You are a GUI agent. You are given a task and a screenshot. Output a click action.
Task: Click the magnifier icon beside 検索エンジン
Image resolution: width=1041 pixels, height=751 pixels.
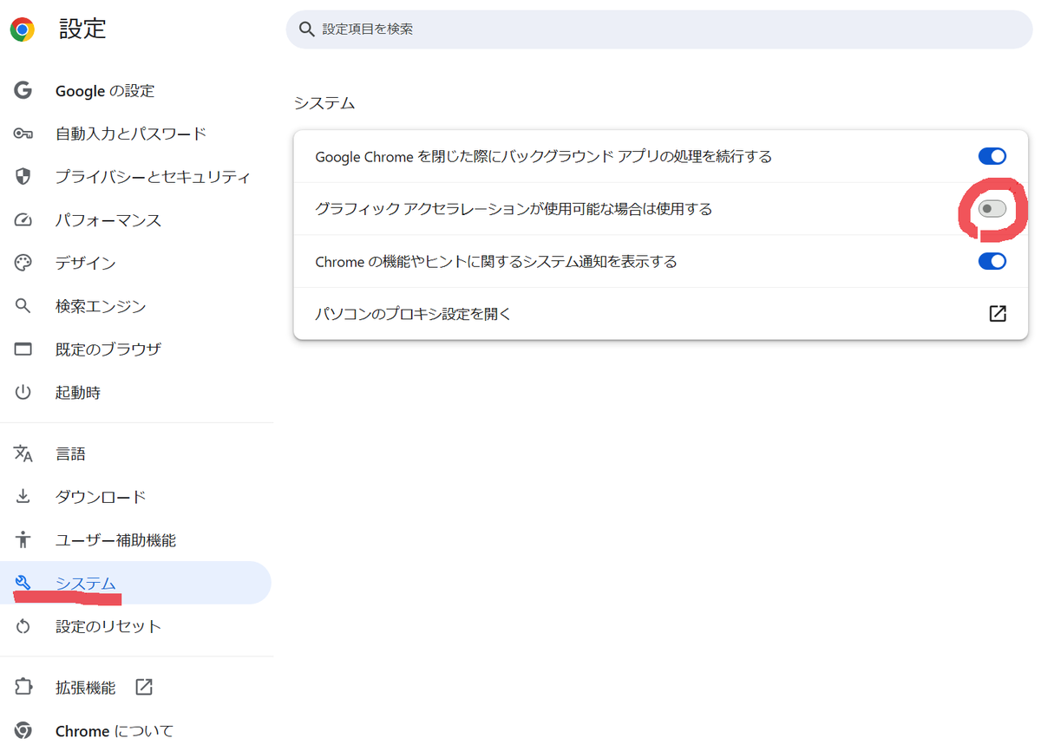coord(23,306)
